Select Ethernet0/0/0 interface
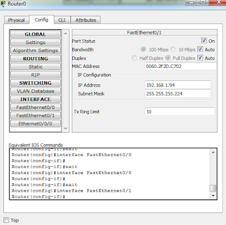This screenshot has width=226, height=225. click(x=36, y=123)
